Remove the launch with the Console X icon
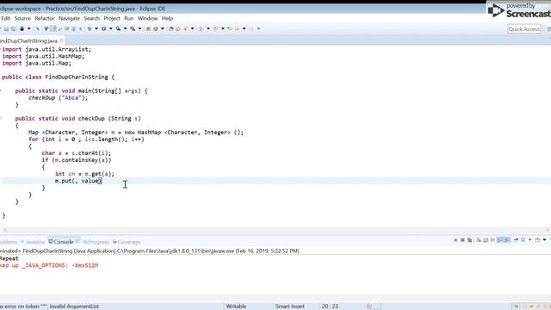 [x=462, y=239]
